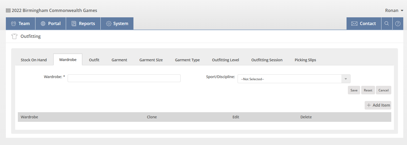407x145 pixels.
Task: Click the Reset button
Action: [x=368, y=90]
